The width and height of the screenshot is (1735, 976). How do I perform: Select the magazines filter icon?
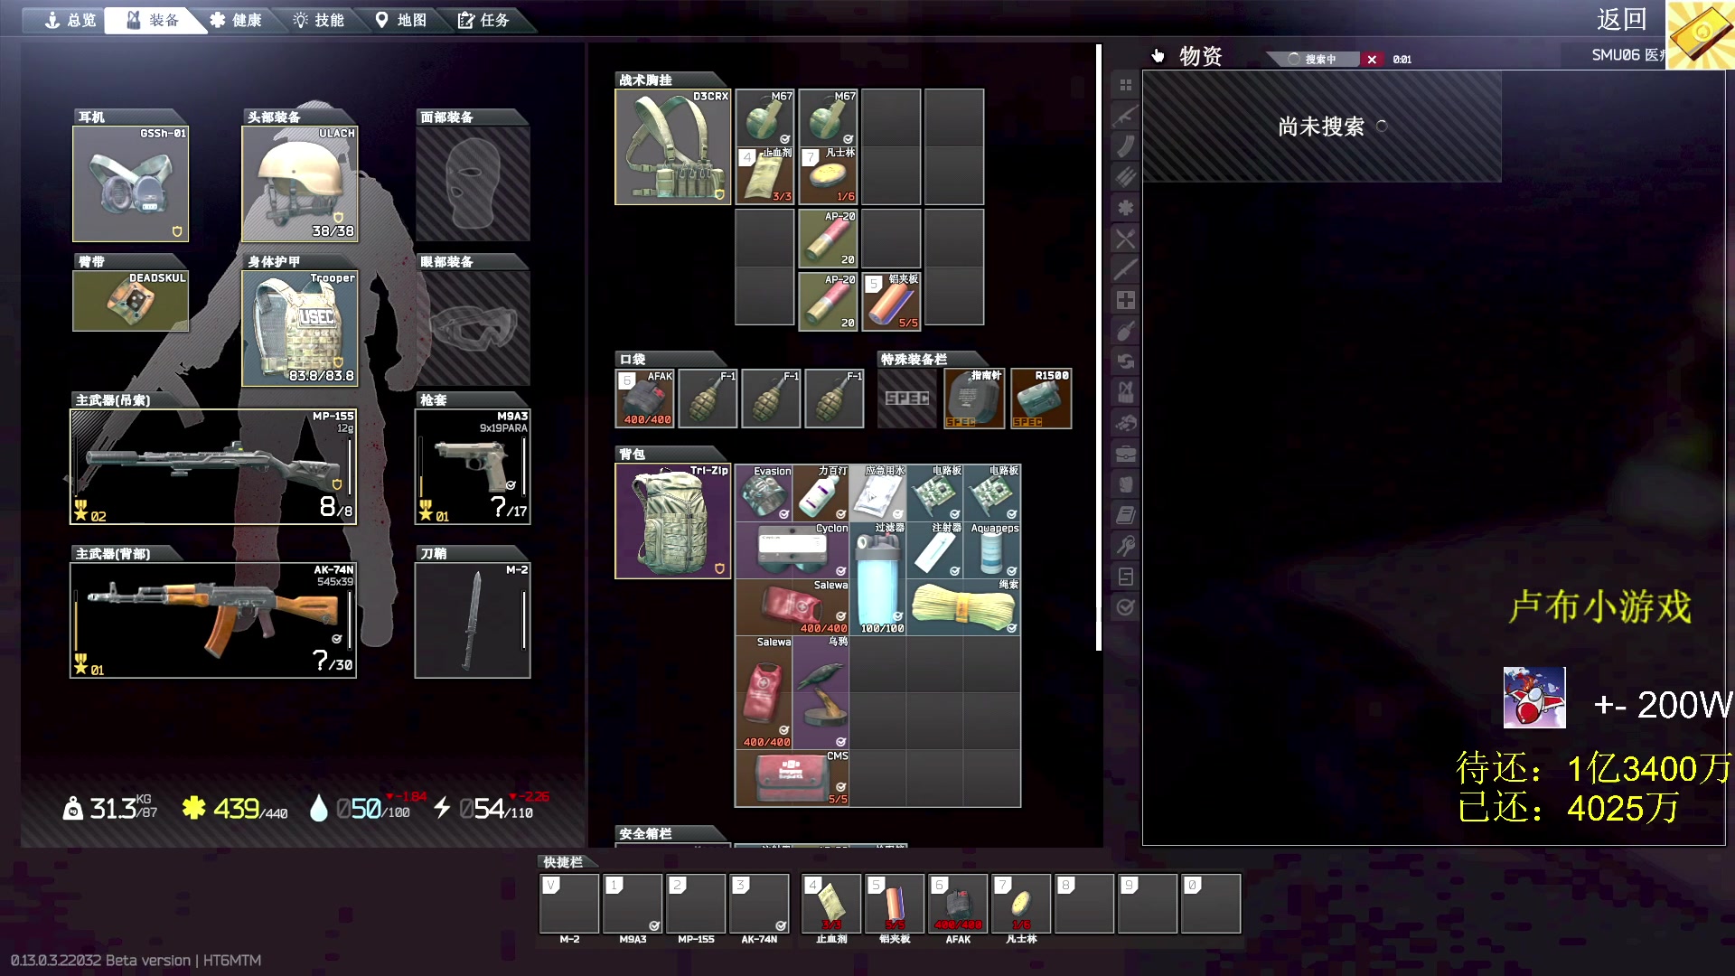pyautogui.click(x=1125, y=146)
